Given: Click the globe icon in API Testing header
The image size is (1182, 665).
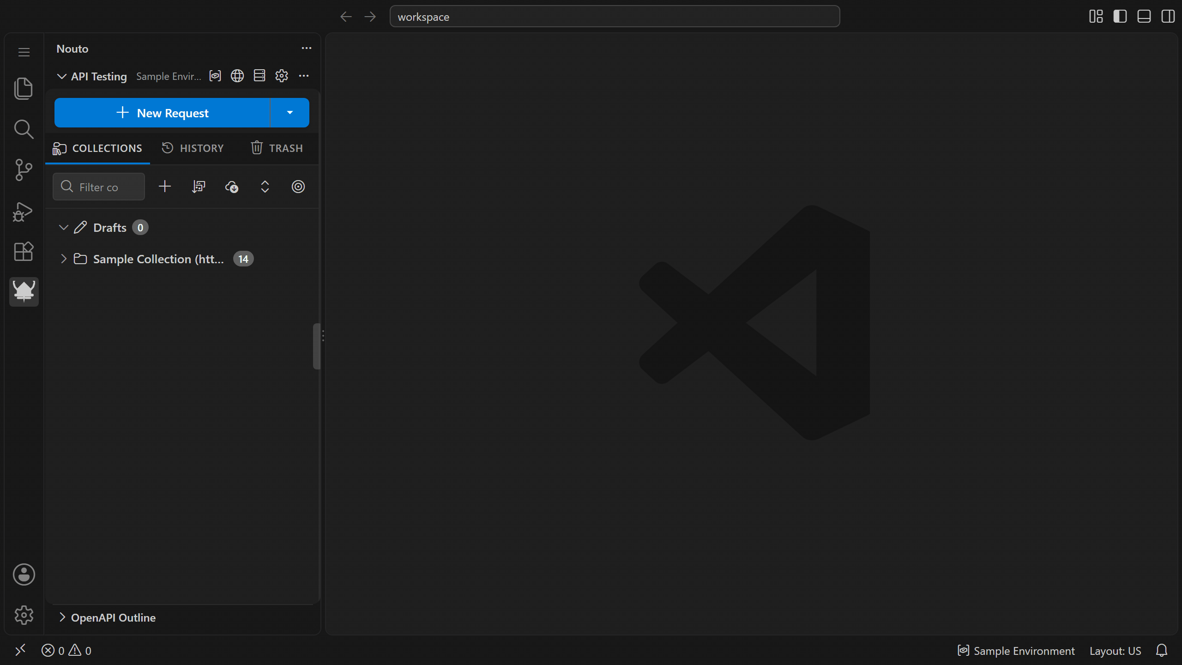Looking at the screenshot, I should coord(237,76).
